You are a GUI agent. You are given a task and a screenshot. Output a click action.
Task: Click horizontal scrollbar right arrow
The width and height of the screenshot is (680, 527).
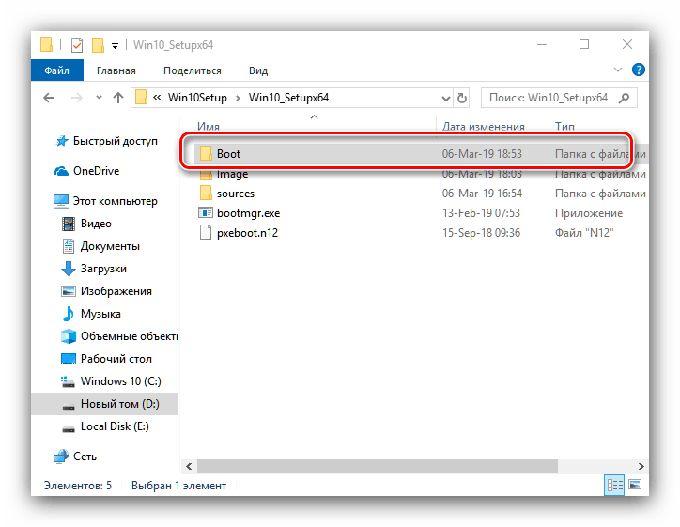click(641, 466)
